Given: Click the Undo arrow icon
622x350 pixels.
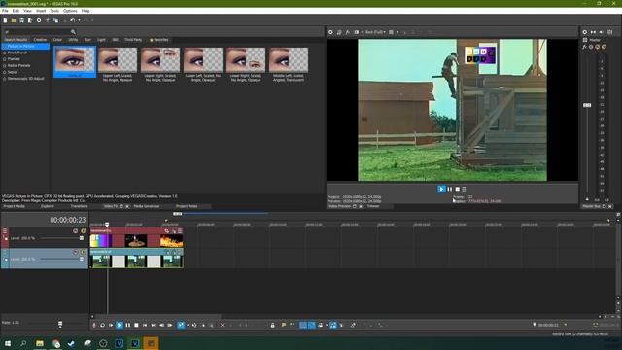Looking at the screenshot, I should pyautogui.click(x=72, y=20).
